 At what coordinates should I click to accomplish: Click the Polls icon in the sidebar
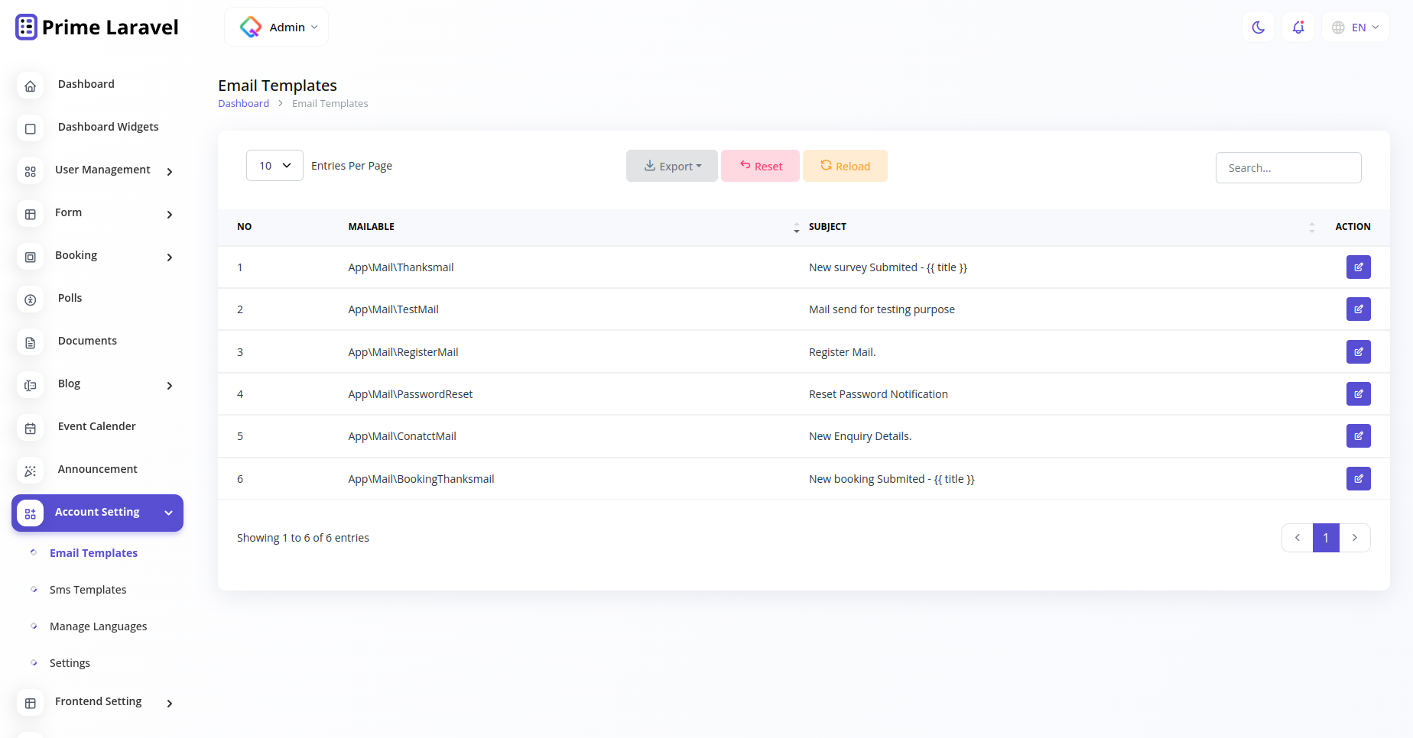pos(30,299)
